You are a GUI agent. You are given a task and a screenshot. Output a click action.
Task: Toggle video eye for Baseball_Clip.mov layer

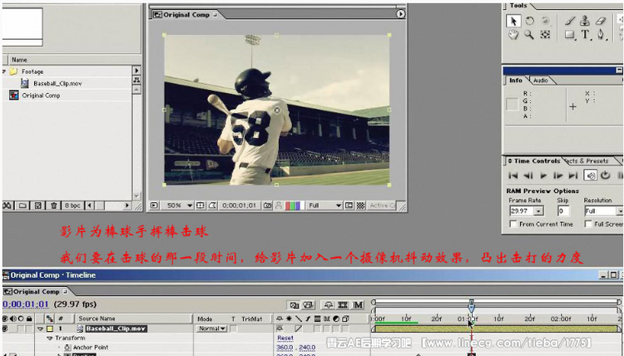pyautogui.click(x=5, y=329)
